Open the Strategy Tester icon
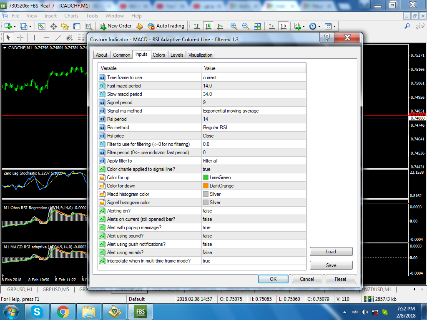 pyautogui.click(x=88, y=26)
